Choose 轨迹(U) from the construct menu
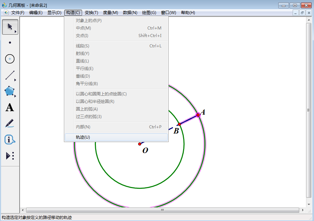314x221 pixels. click(116, 137)
